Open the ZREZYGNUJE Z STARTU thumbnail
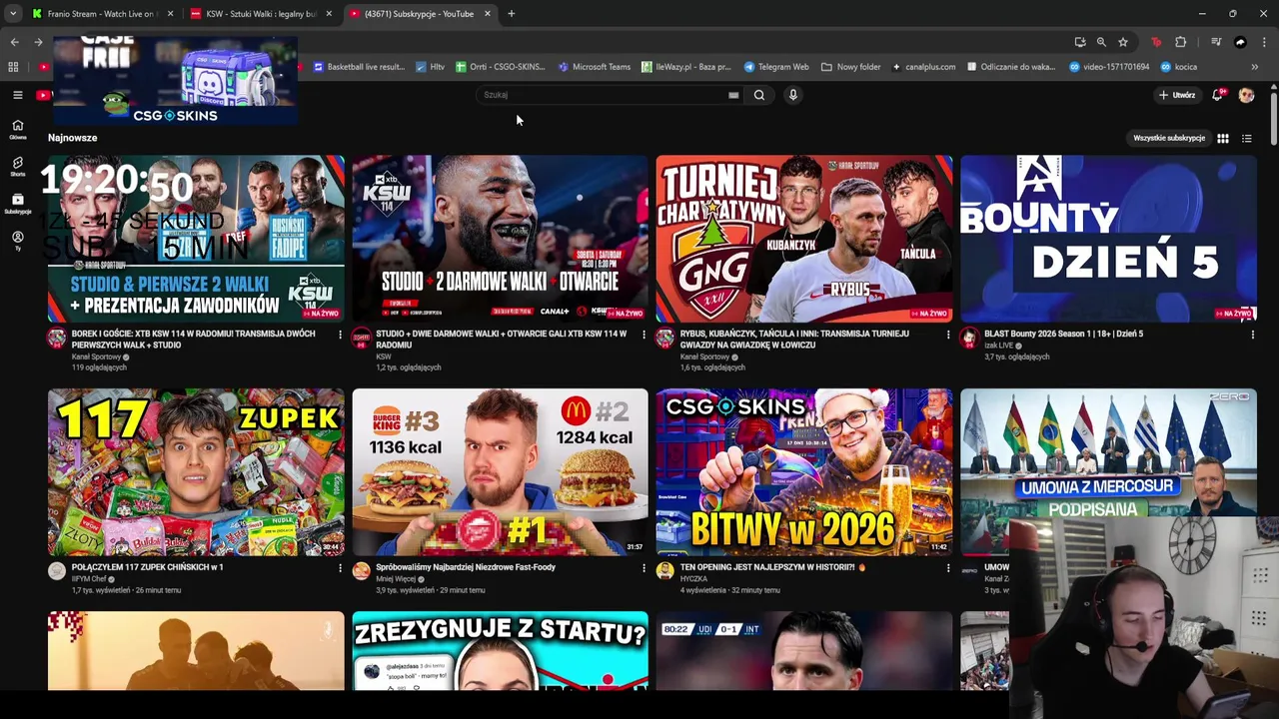 [500, 651]
